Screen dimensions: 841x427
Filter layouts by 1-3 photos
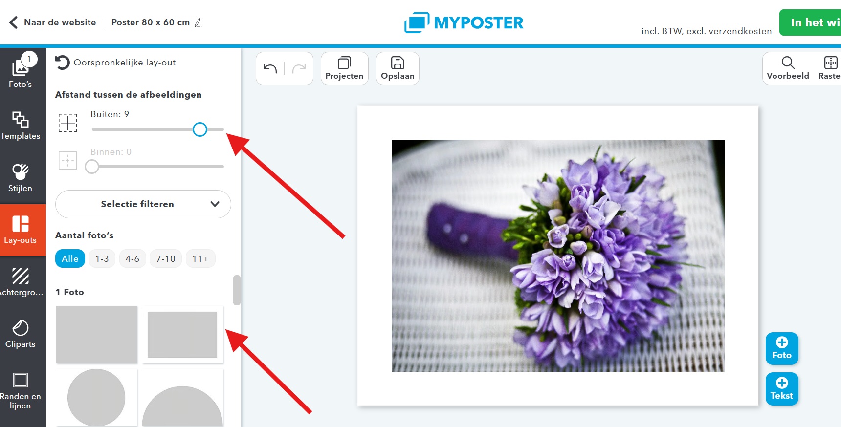(x=102, y=258)
